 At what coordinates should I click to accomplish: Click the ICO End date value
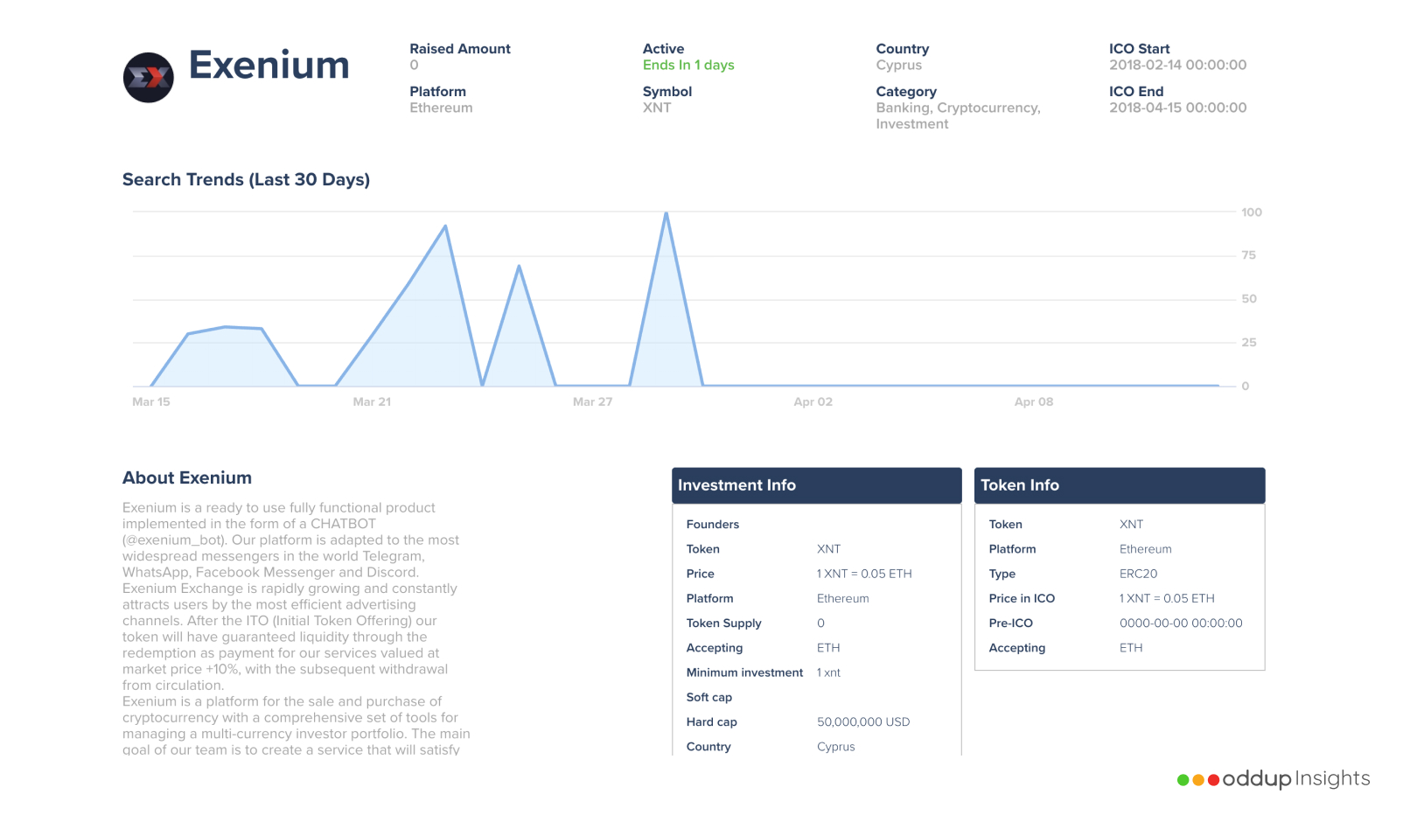1178,108
